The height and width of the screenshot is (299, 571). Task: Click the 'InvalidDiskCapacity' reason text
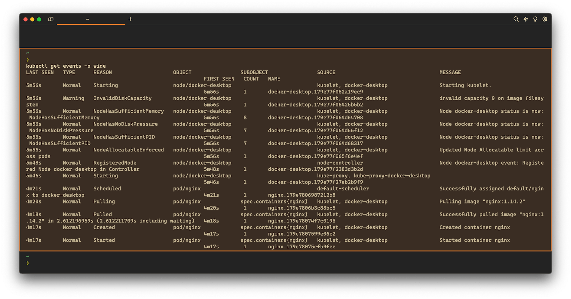tap(122, 98)
